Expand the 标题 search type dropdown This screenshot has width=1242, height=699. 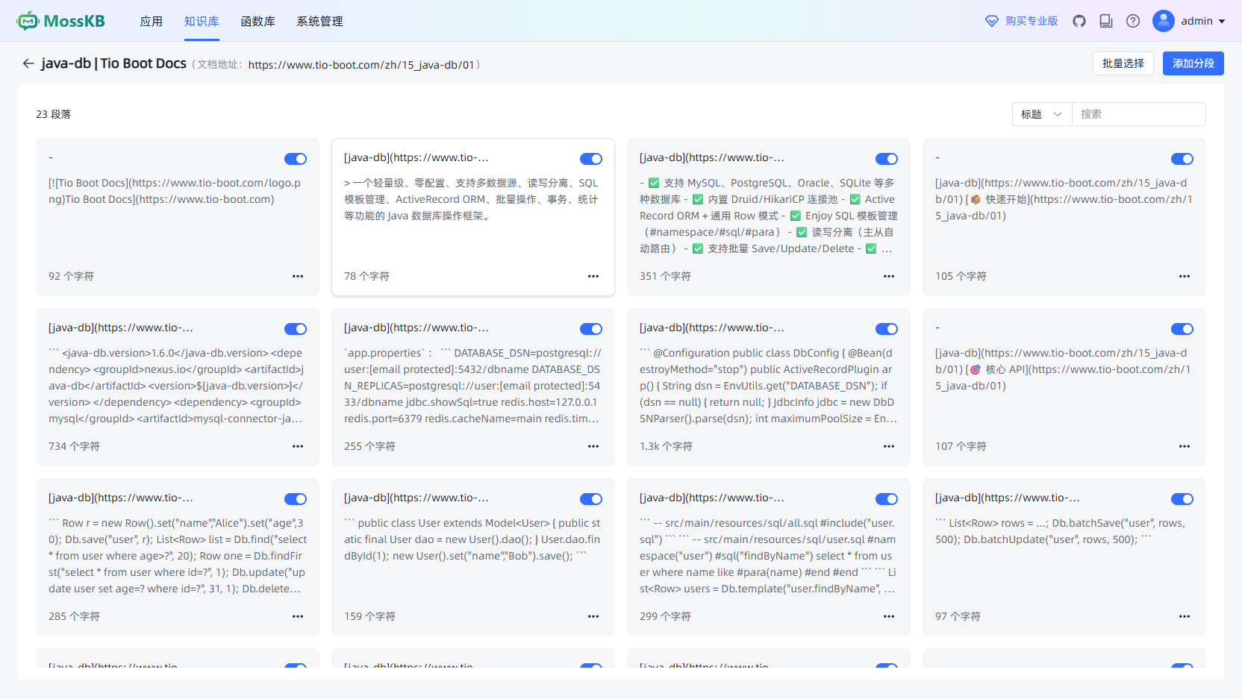point(1042,114)
